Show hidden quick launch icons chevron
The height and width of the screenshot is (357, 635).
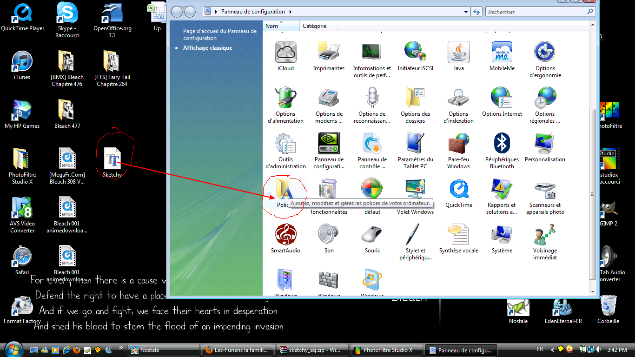121,347
